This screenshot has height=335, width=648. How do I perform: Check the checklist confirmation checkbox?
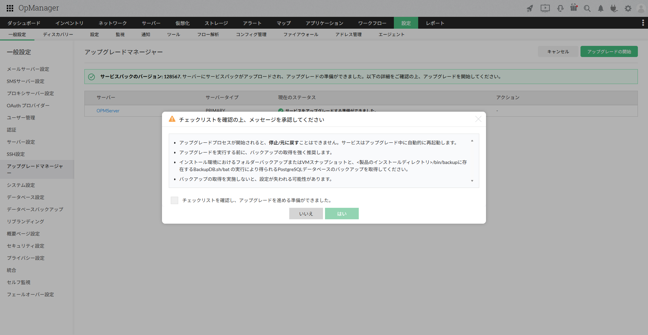pyautogui.click(x=174, y=200)
